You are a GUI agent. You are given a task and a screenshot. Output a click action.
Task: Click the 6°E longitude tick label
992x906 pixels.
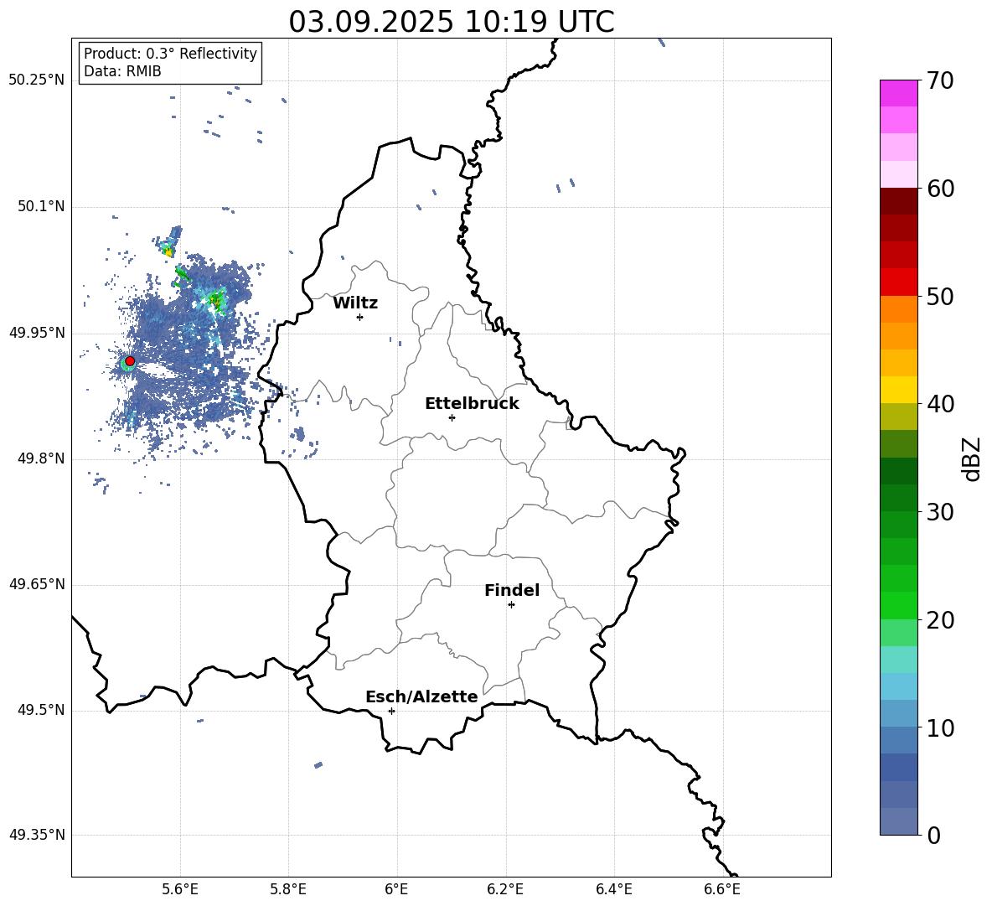pyautogui.click(x=396, y=889)
